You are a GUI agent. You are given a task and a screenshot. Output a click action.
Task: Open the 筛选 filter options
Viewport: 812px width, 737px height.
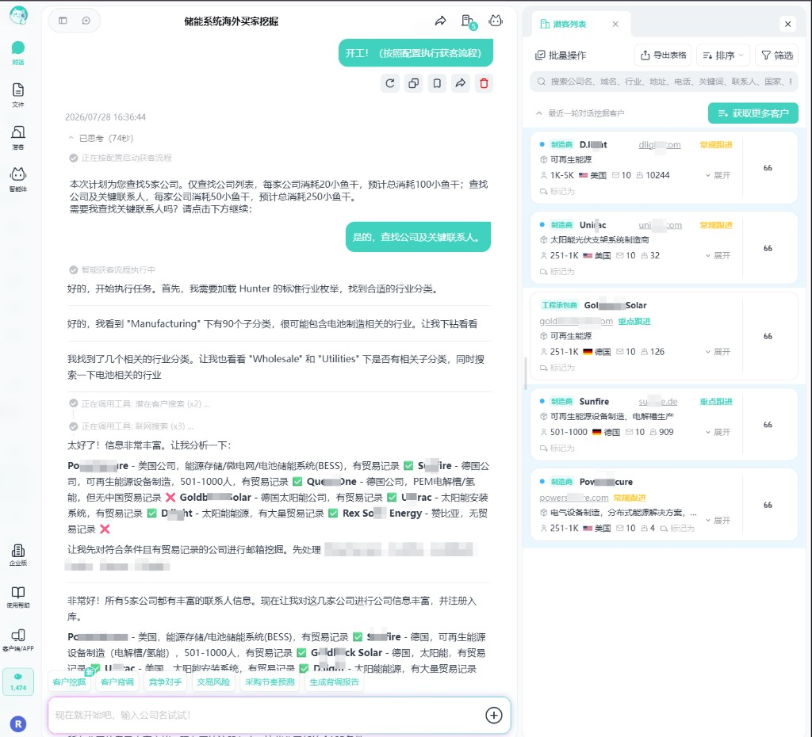click(x=777, y=55)
